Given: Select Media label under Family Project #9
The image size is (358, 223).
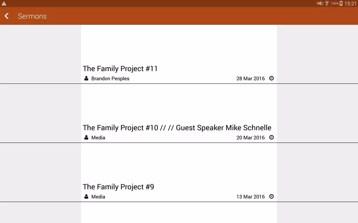Looking at the screenshot, I should click(x=98, y=197).
